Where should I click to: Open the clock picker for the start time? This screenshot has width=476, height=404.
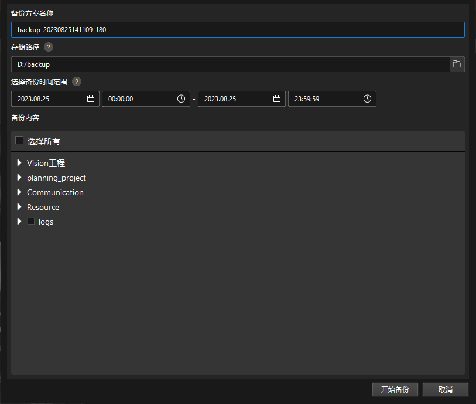pyautogui.click(x=182, y=99)
